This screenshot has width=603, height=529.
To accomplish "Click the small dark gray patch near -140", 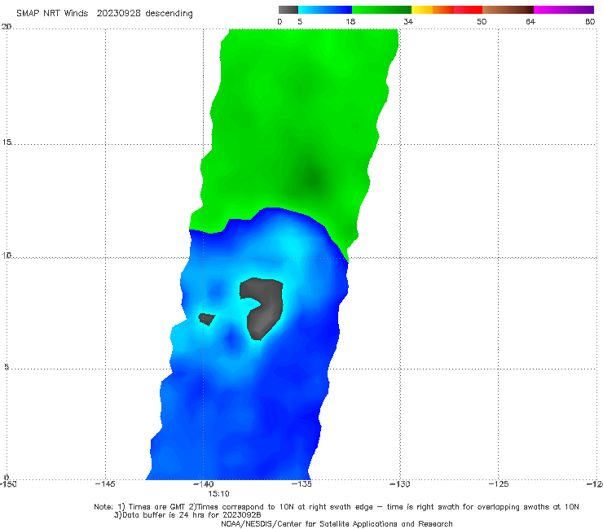I will tap(206, 319).
